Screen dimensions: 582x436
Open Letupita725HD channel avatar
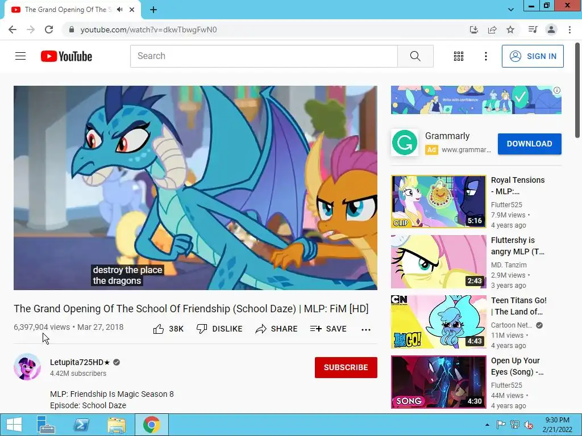coord(27,367)
